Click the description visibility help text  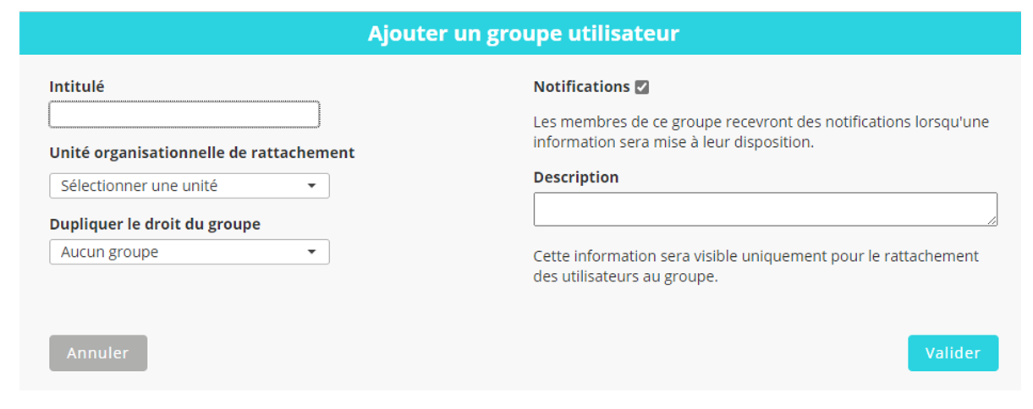(755, 265)
